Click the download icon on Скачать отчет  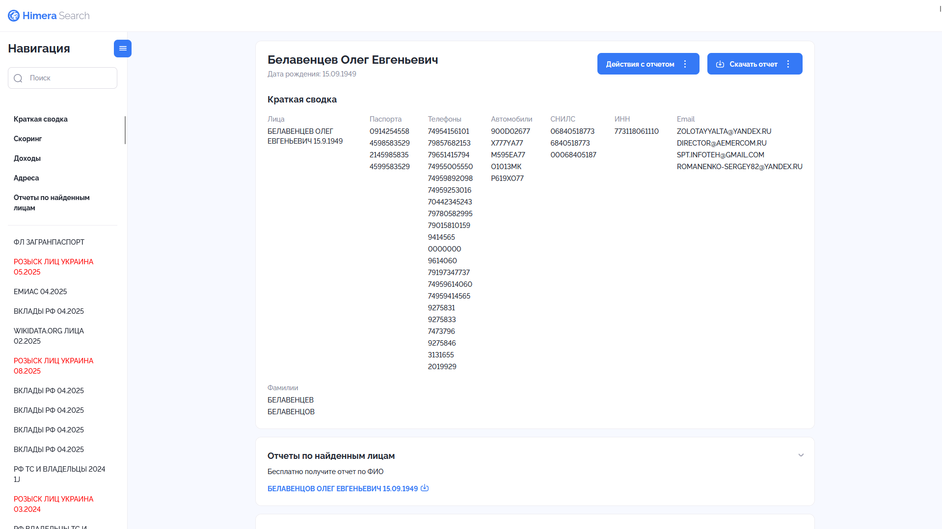click(x=720, y=64)
